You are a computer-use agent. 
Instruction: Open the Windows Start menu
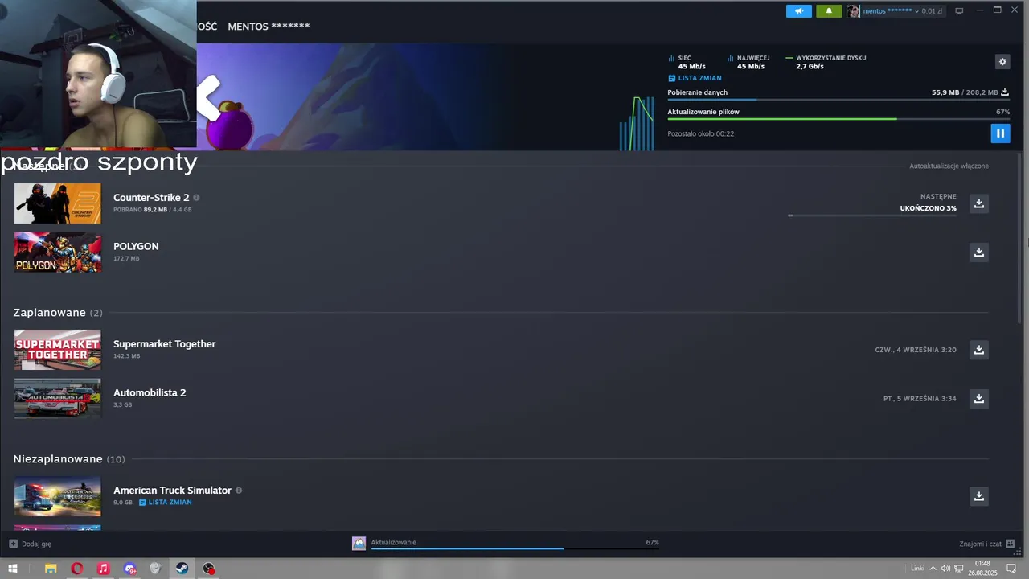click(13, 569)
